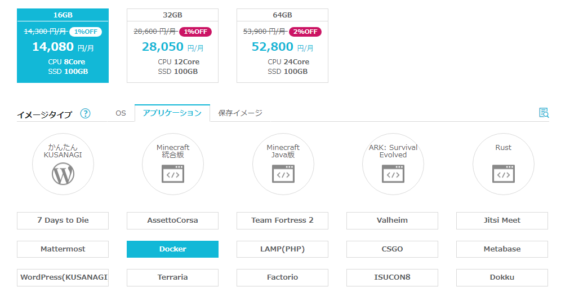Click the 1%OFF badge on 32GB plan
Image resolution: width=561 pixels, height=287 pixels.
tap(195, 32)
